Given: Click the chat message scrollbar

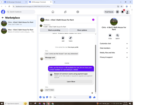Looking at the screenshot, I should [x=96, y=68].
